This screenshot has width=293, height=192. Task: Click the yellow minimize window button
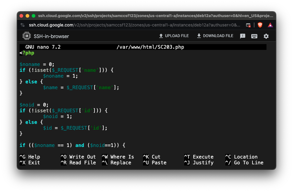pos(27,16)
